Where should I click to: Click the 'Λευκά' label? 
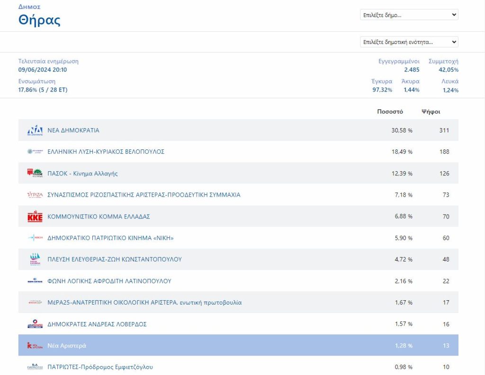(x=450, y=81)
